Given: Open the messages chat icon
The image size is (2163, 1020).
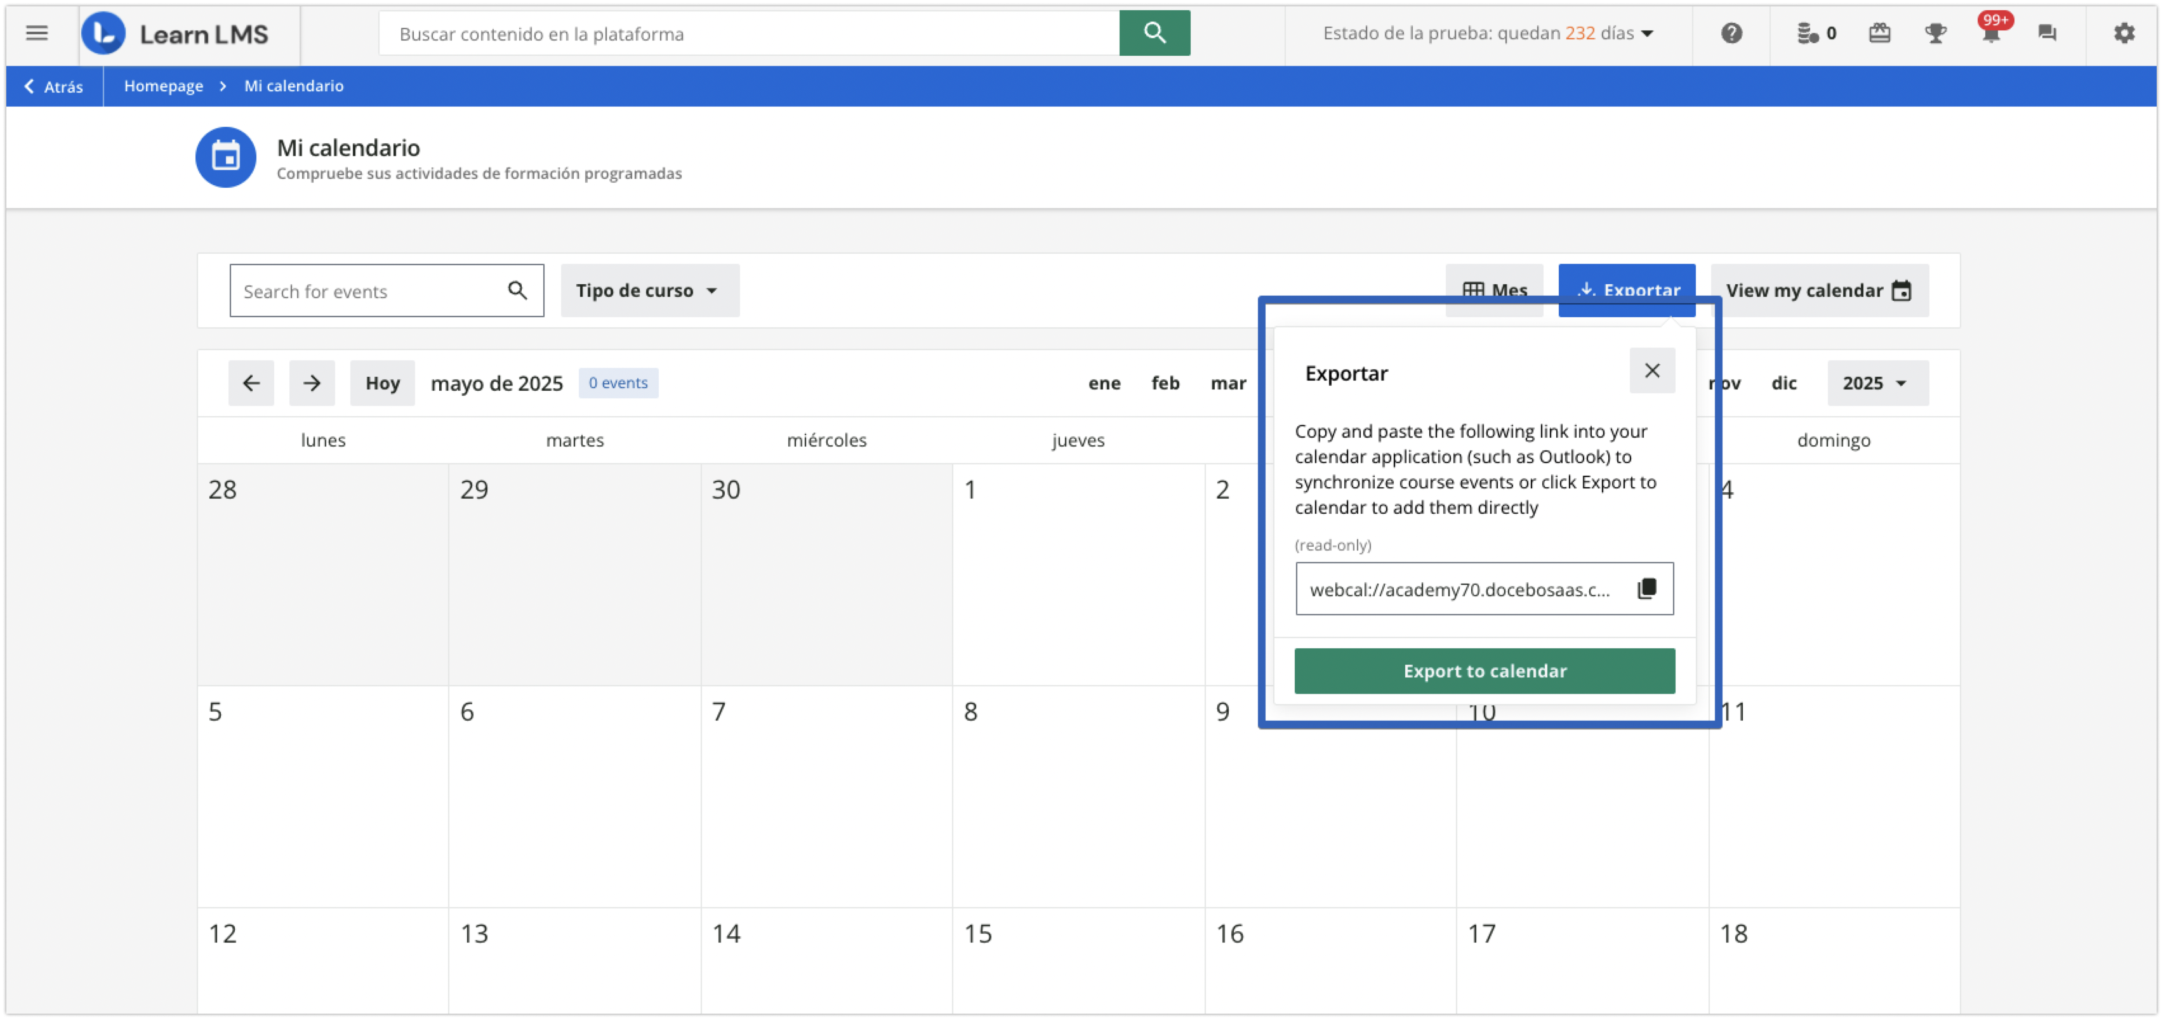Looking at the screenshot, I should [2046, 33].
